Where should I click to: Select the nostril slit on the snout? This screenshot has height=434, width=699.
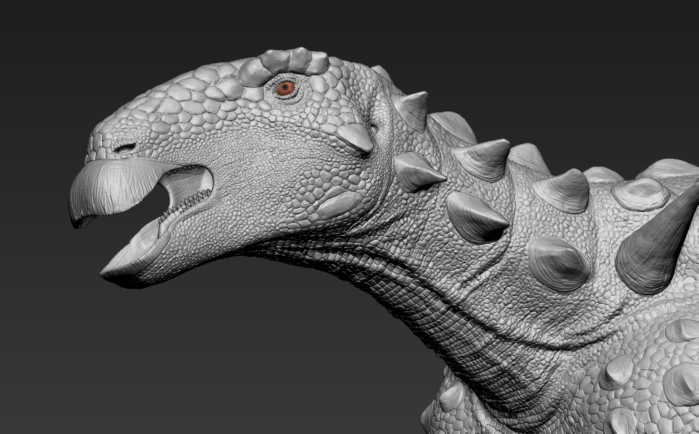[x=124, y=148]
